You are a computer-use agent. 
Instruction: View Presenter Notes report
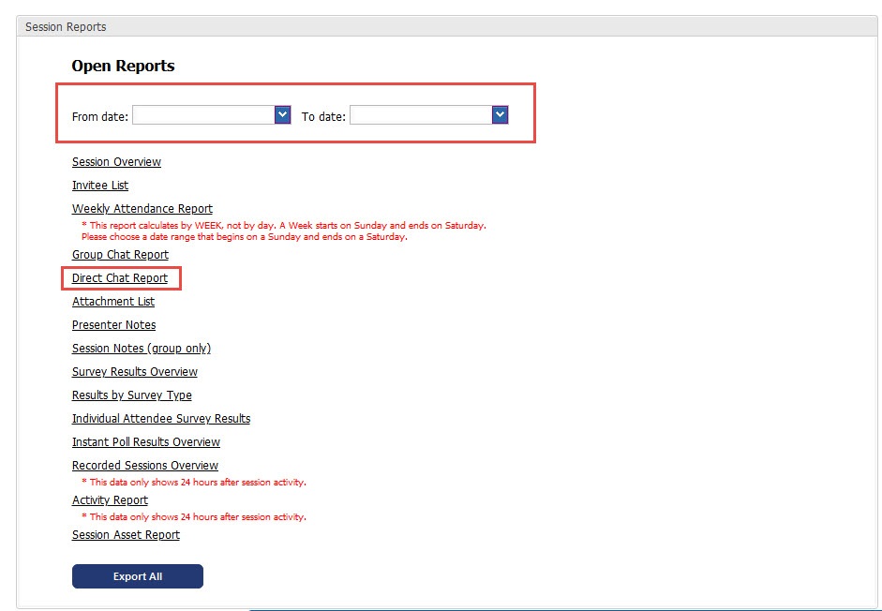(x=114, y=325)
